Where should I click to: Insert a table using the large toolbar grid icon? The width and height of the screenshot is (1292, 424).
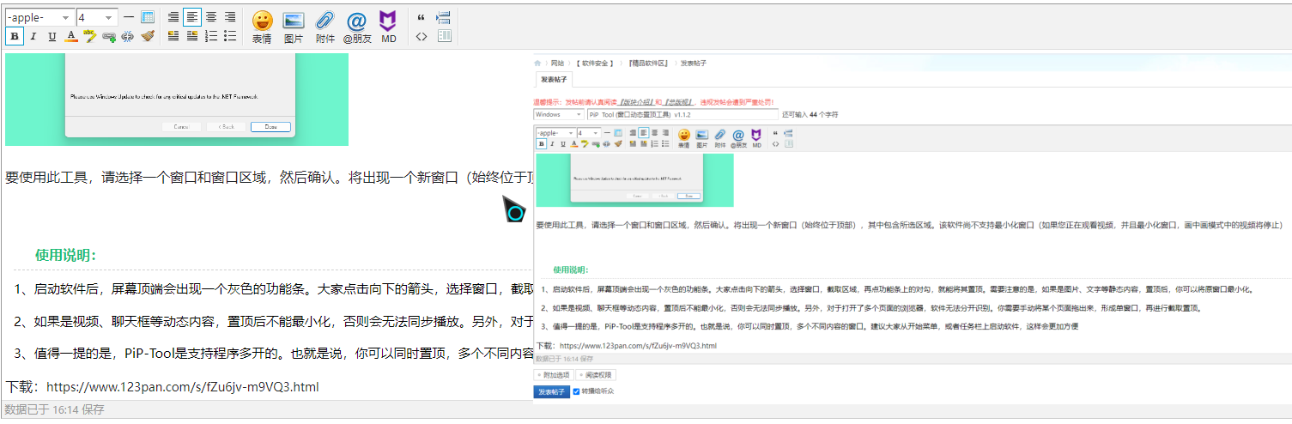pyautogui.click(x=148, y=17)
